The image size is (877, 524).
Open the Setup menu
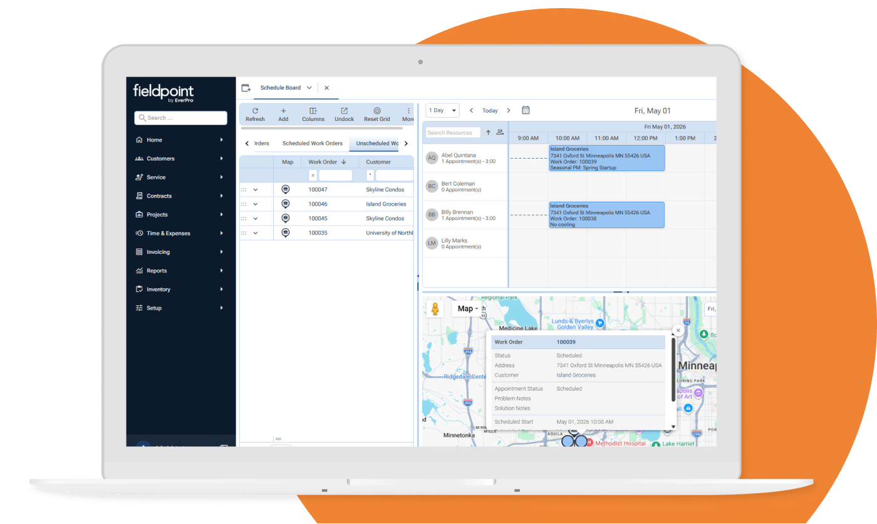(180, 308)
